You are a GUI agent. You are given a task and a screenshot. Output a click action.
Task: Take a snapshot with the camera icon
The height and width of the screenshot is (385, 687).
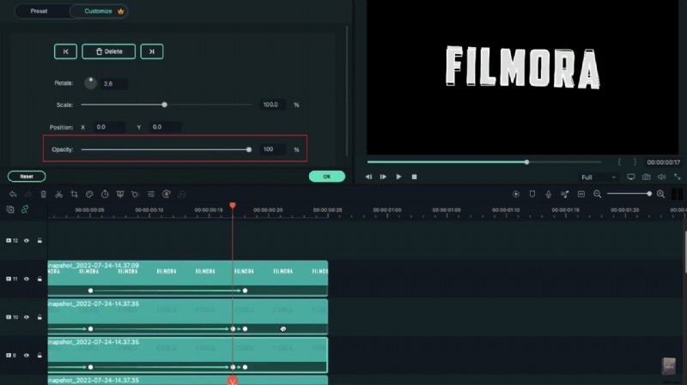(645, 177)
